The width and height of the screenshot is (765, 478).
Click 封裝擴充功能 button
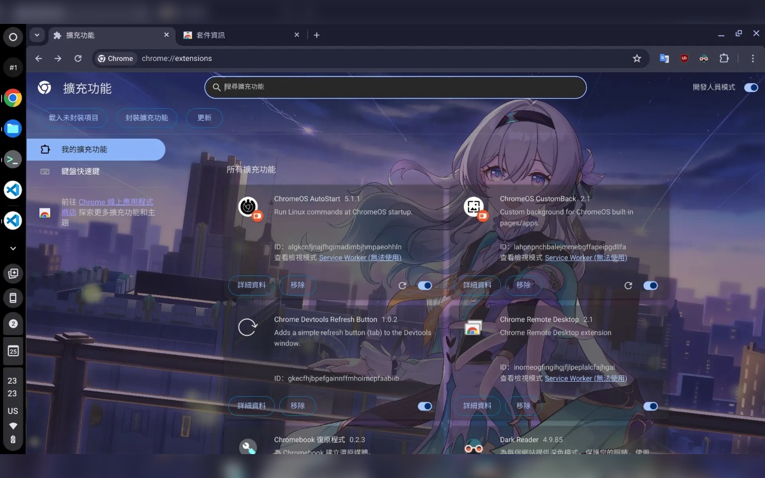146,118
